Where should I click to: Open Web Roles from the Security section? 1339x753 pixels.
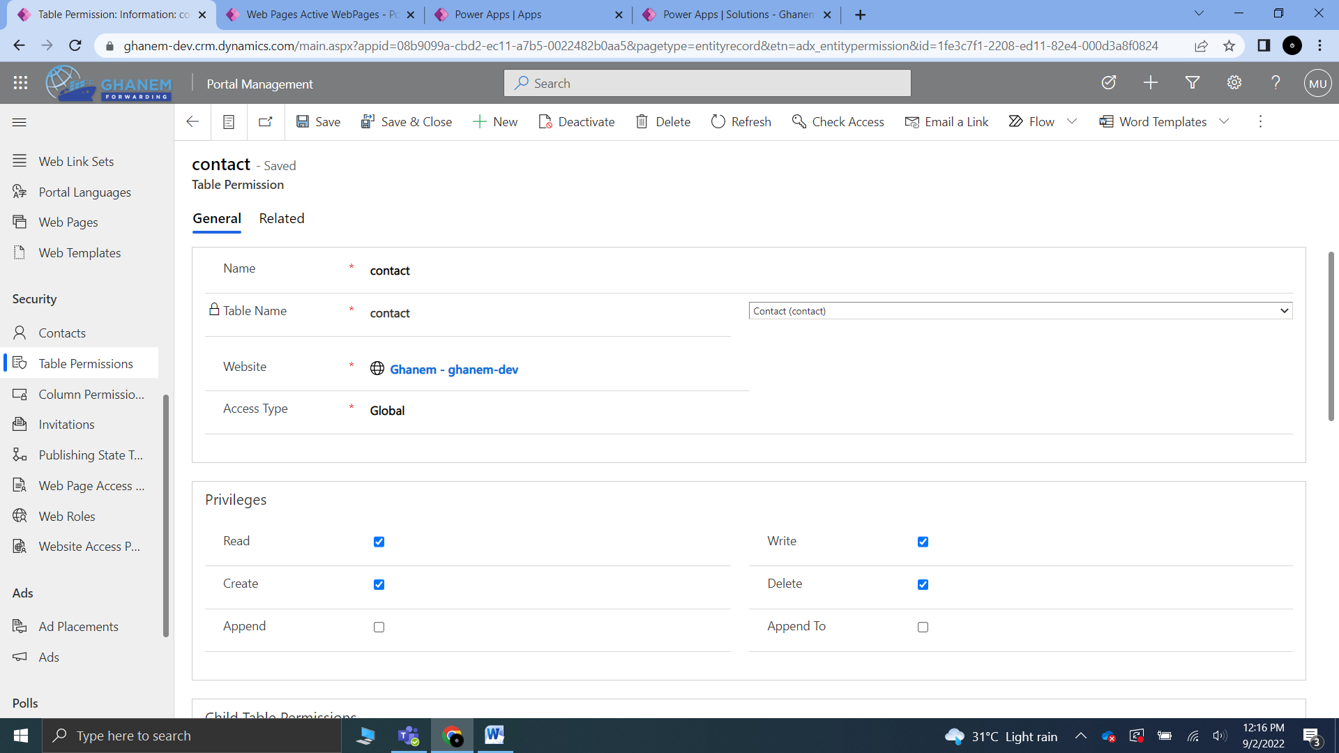point(66,516)
